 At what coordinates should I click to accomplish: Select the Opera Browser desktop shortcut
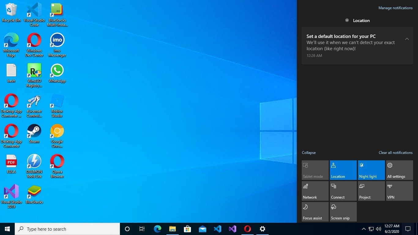coord(57,166)
